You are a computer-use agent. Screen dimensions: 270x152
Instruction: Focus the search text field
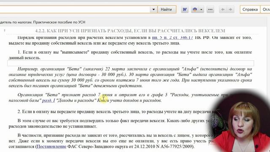point(75,9)
